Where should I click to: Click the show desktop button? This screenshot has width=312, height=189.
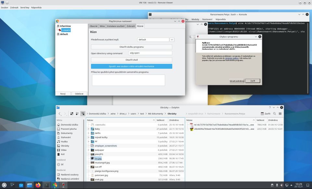pyautogui.click(x=308, y=185)
